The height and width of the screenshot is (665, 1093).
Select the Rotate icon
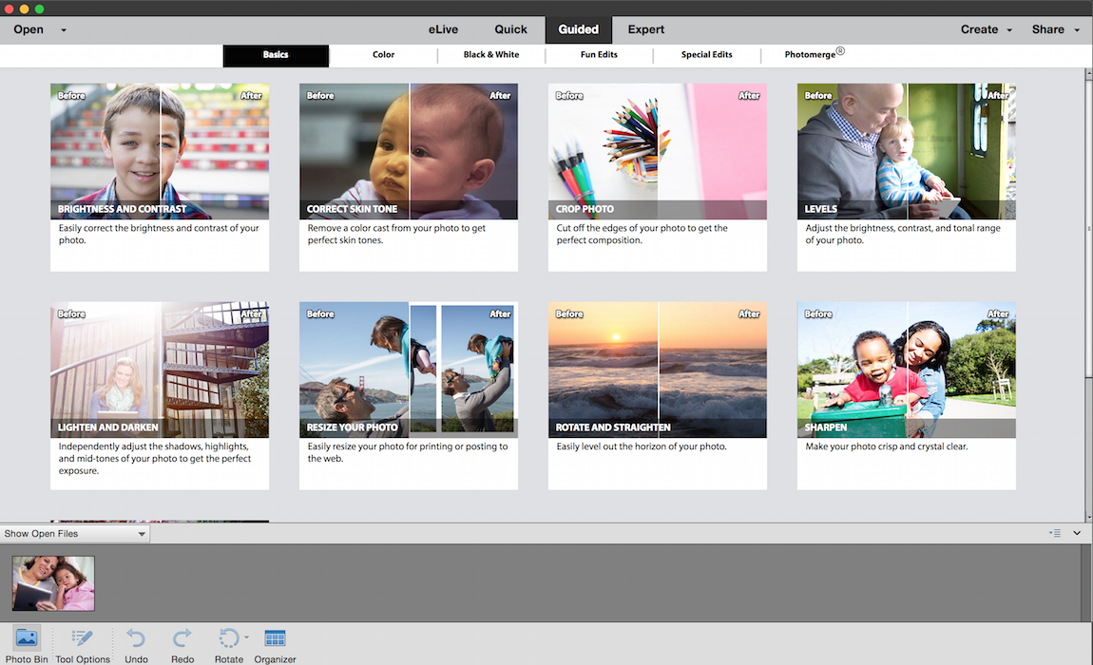point(228,638)
